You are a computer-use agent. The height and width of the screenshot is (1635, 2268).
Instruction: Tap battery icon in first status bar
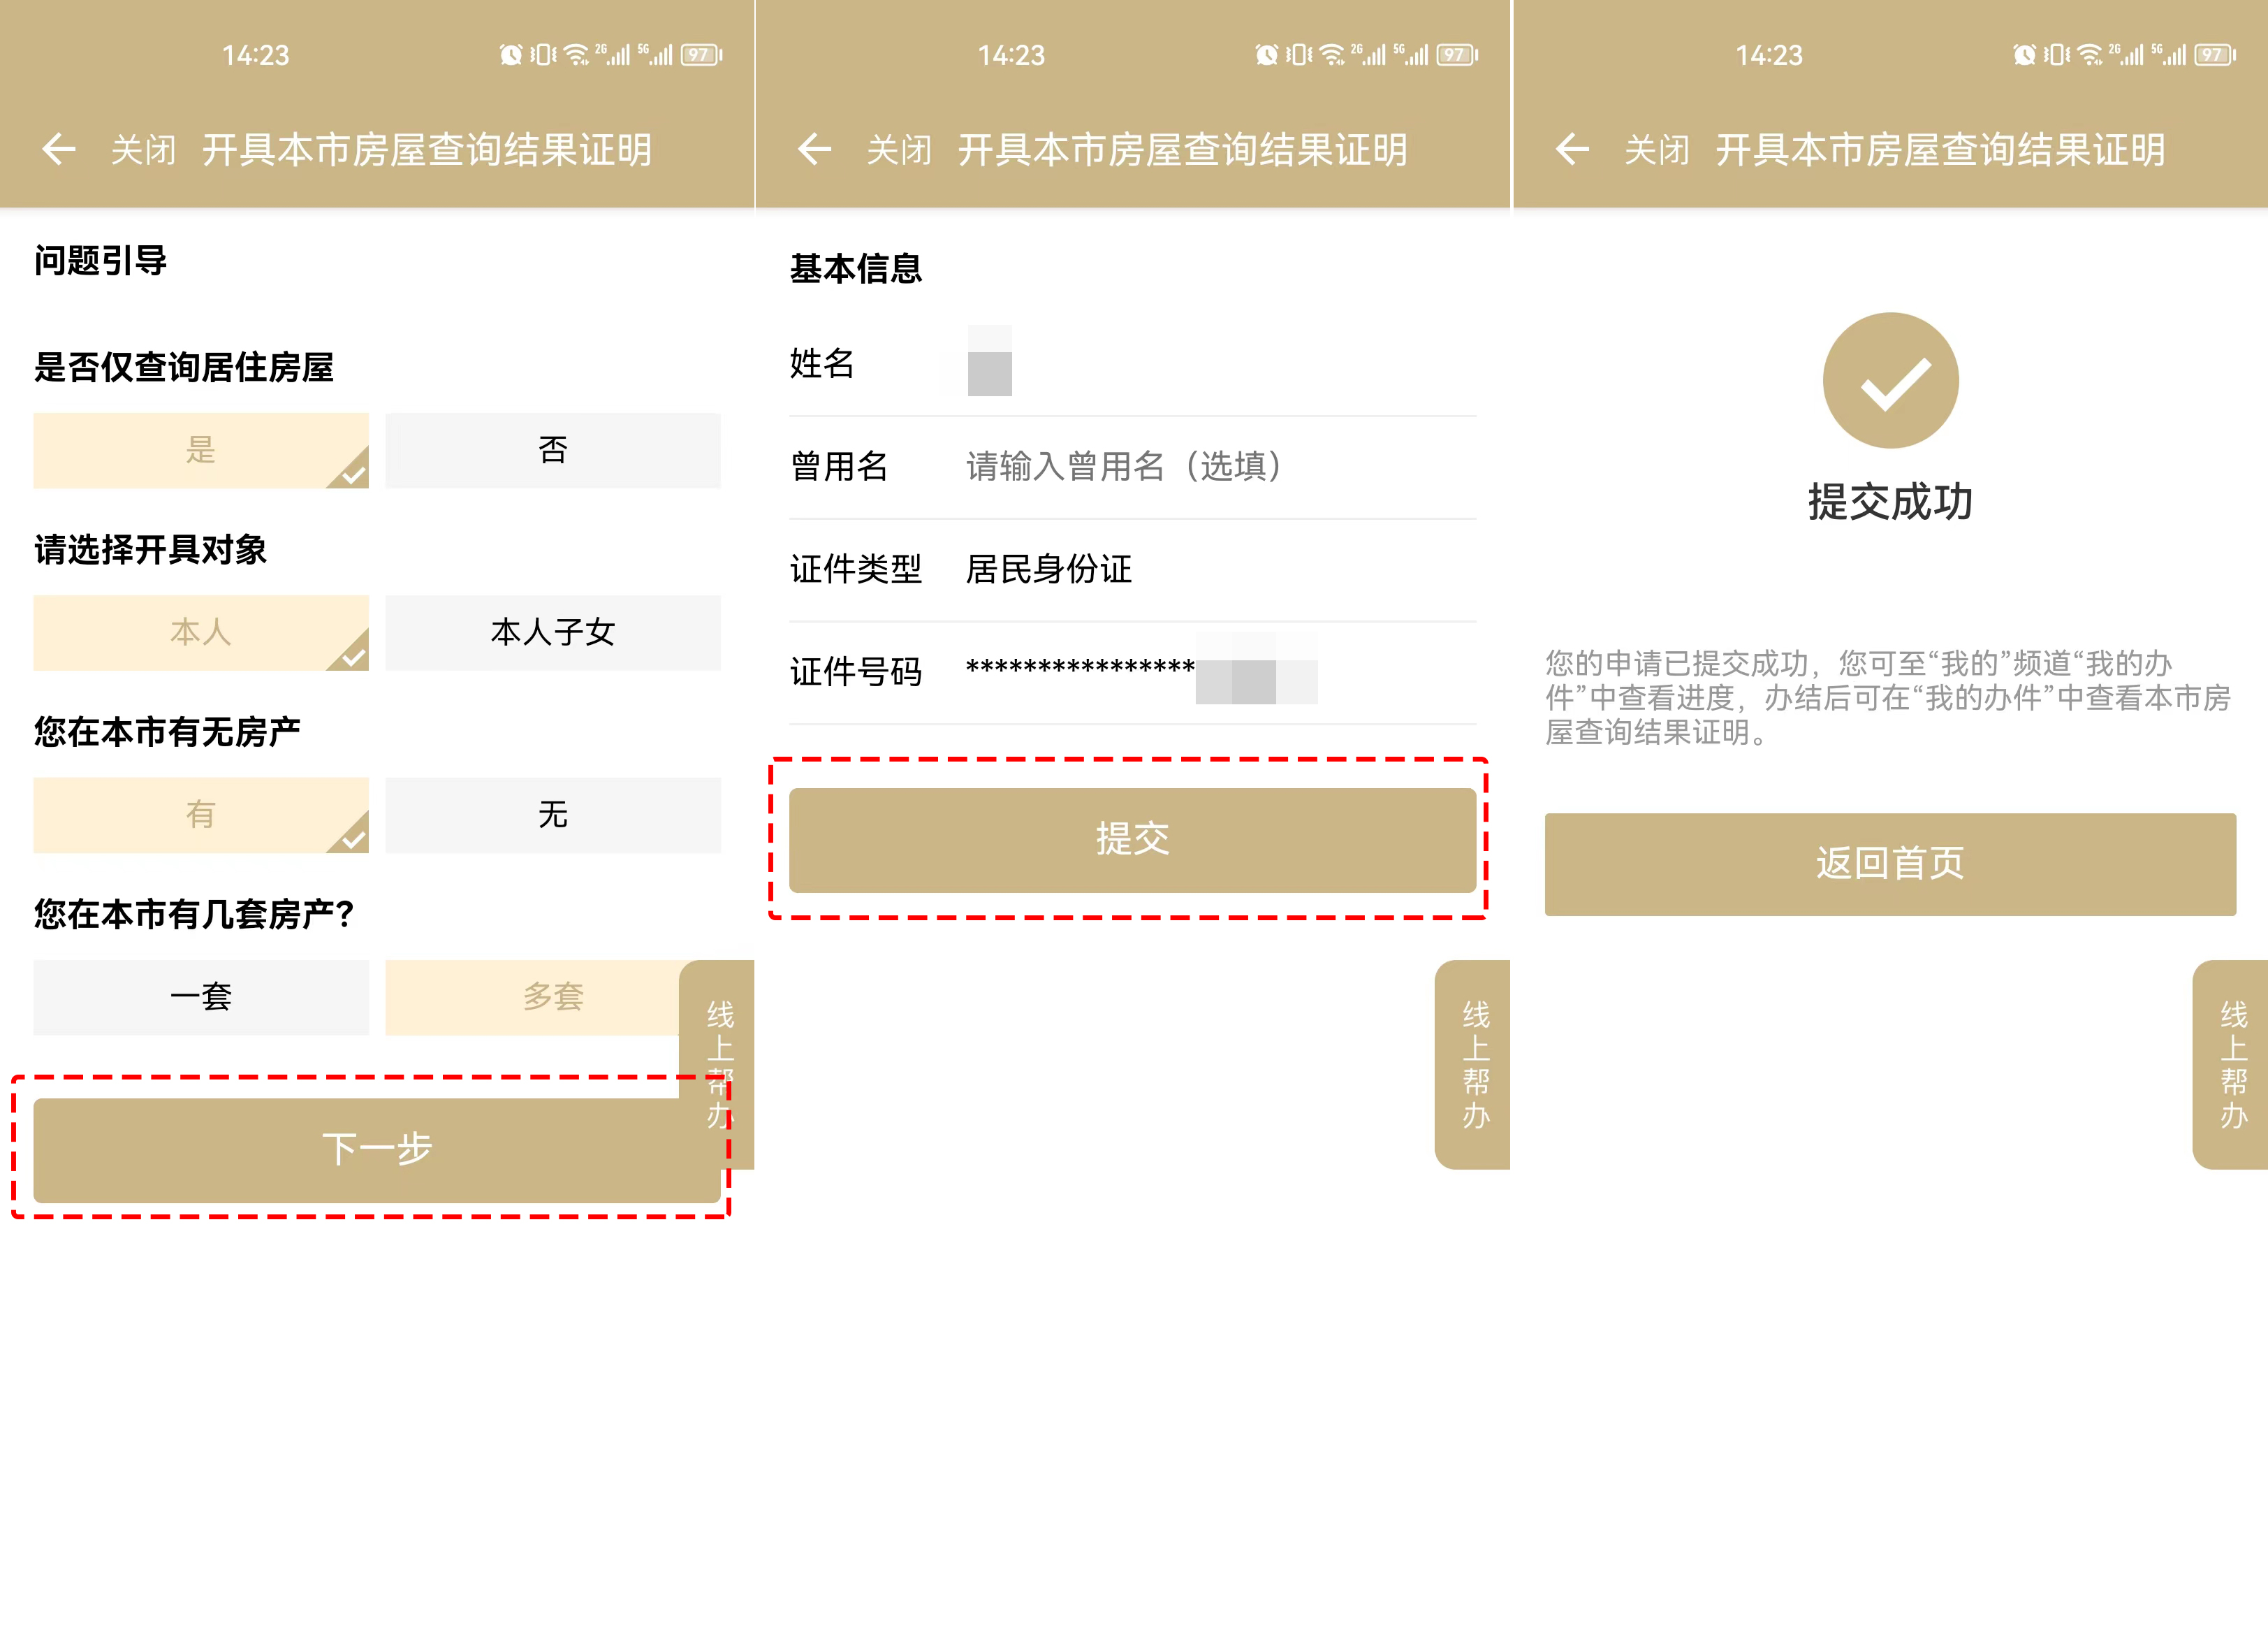coord(701,55)
